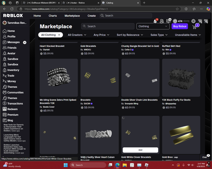Open the Sort by Relevance dropdown
Viewport: 212px width, 169px height.
130,35
